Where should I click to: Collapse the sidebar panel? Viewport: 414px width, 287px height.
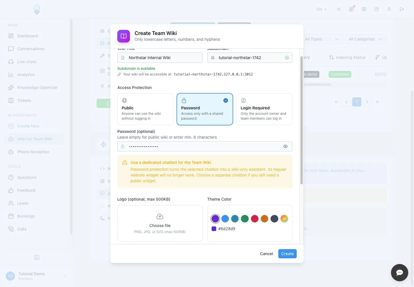point(37,257)
